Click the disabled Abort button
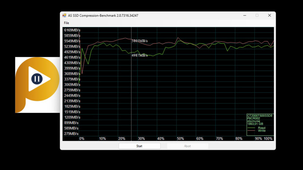303x170 pixels. coord(187,146)
